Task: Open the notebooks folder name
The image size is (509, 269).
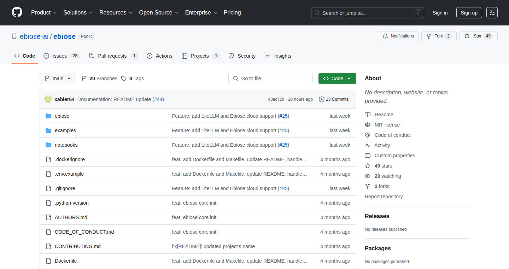Action: 66,145
